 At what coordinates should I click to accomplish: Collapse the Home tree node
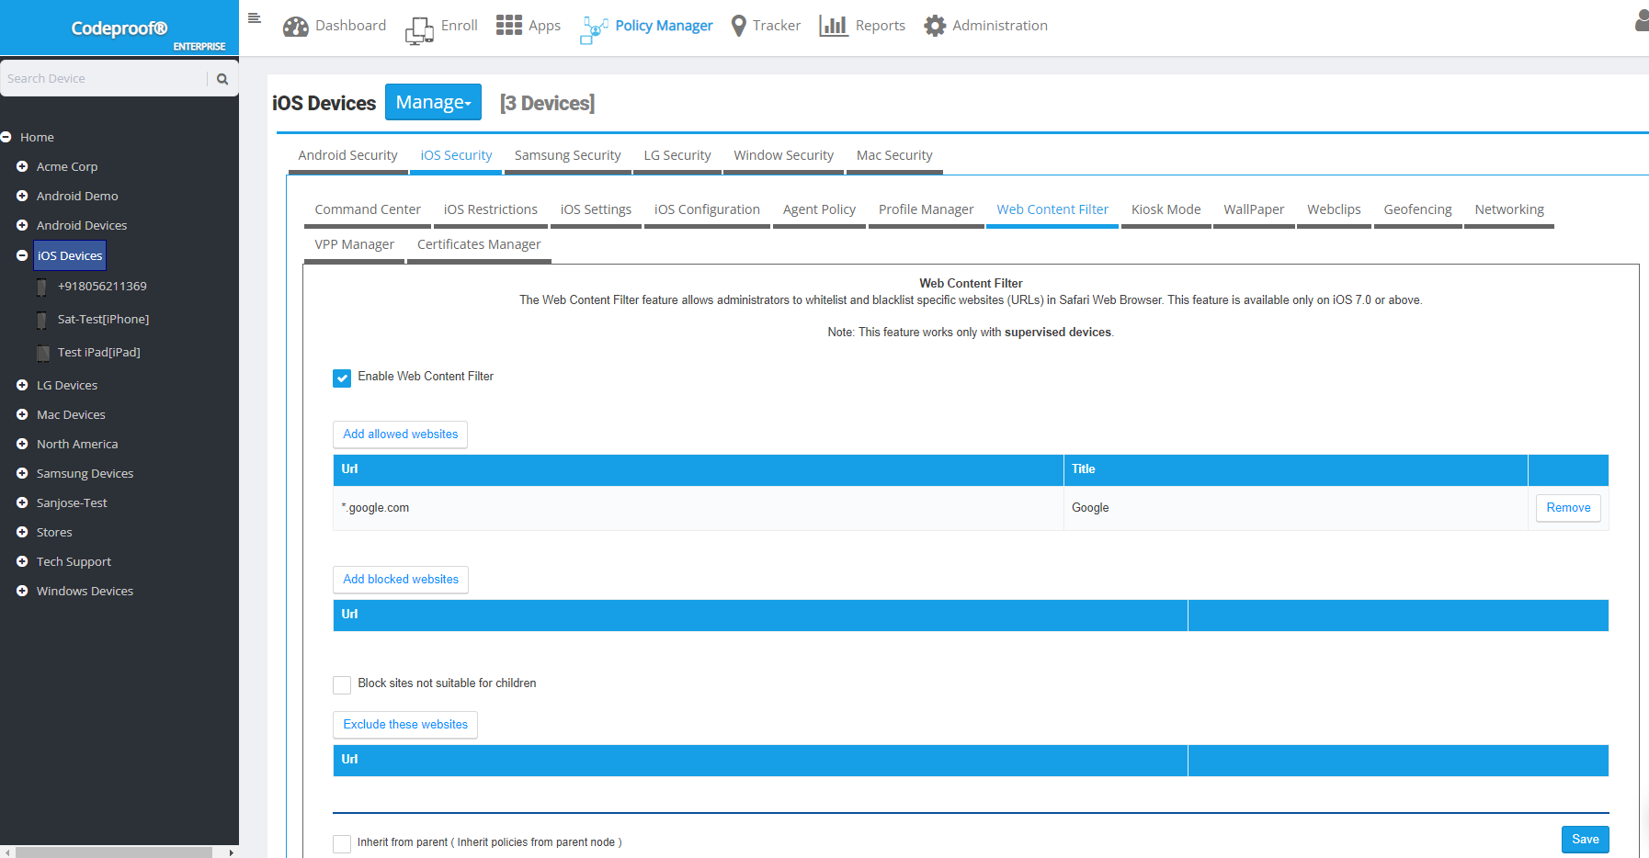[6, 137]
